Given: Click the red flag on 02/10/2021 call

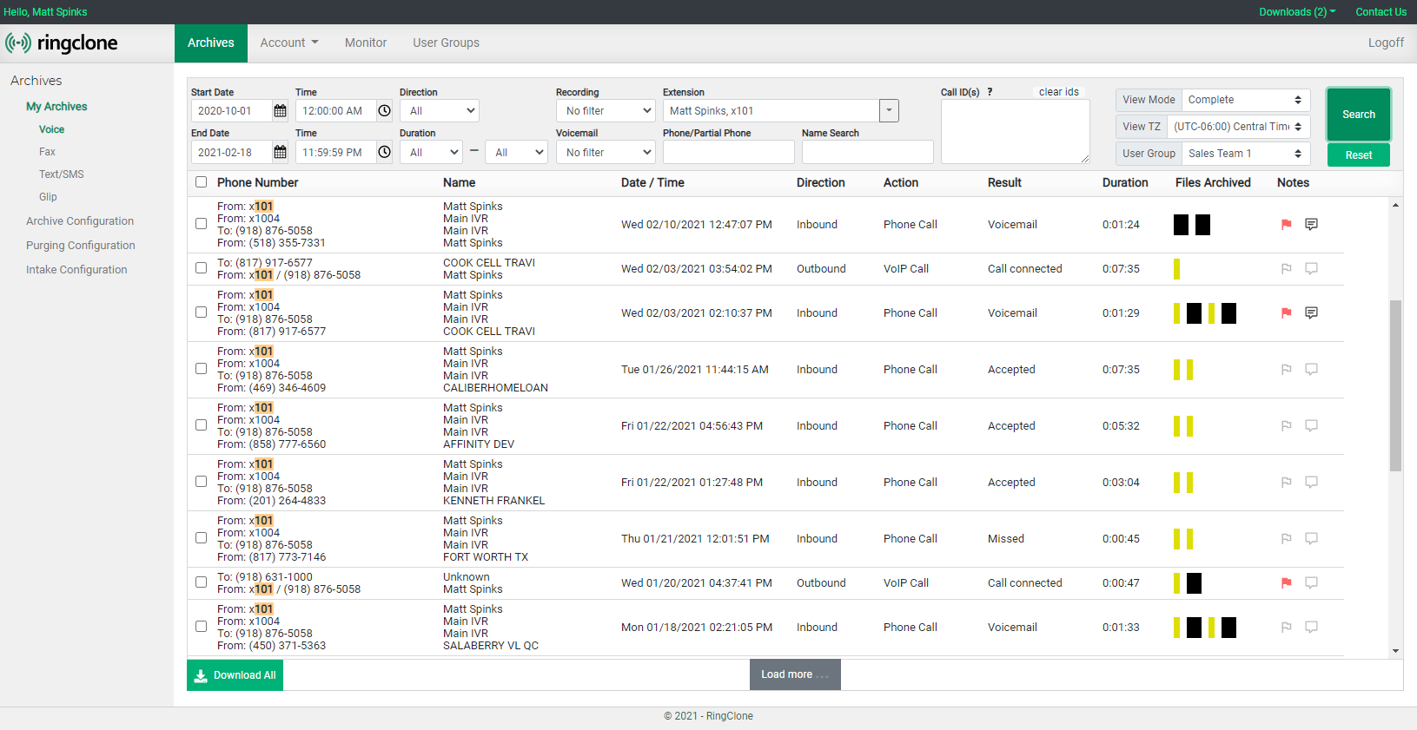Looking at the screenshot, I should click(1286, 225).
